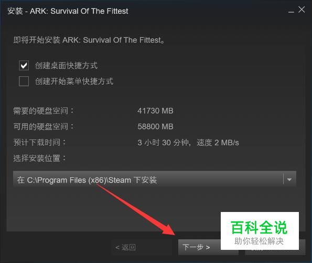312x263 pixels.
Task: Click the 即将开始安装 heading text
Action: (x=89, y=40)
